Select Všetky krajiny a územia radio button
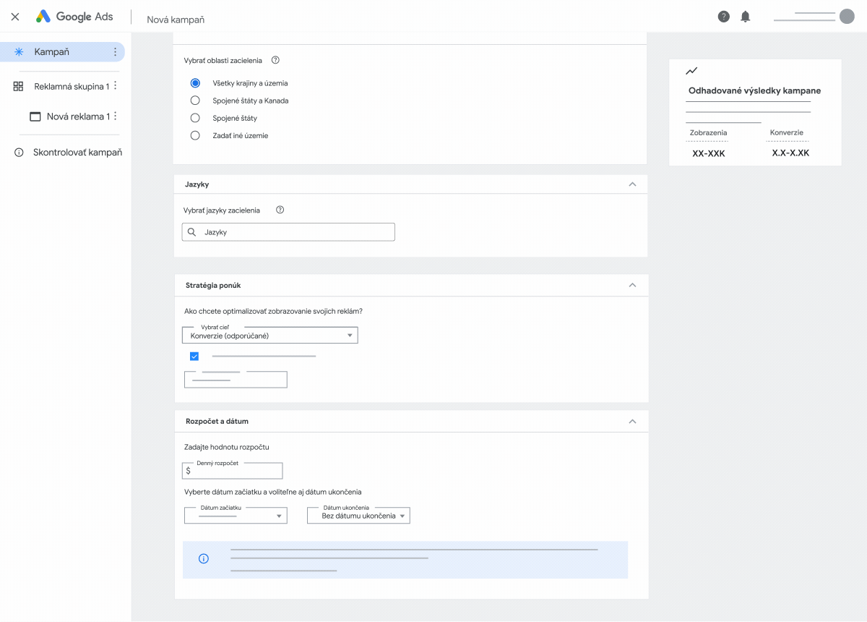 coord(195,83)
